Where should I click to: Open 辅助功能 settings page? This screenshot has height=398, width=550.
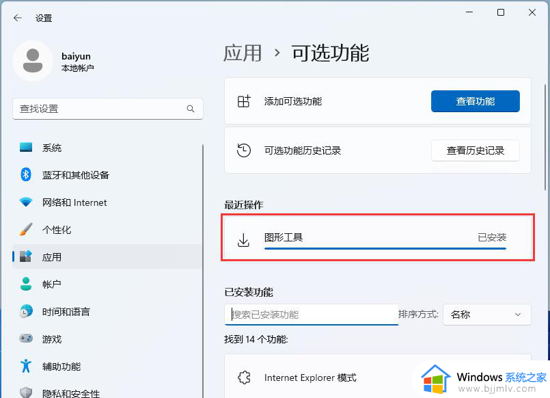[107, 366]
